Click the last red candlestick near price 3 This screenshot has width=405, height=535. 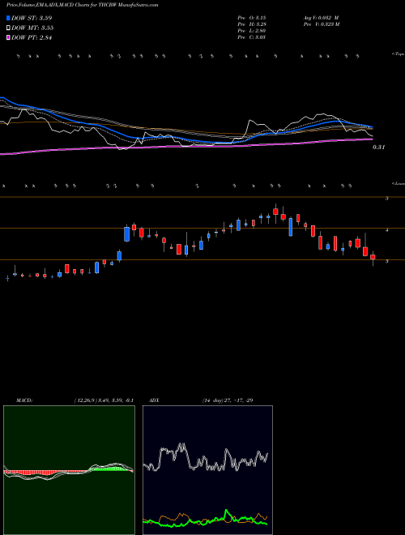[373, 257]
